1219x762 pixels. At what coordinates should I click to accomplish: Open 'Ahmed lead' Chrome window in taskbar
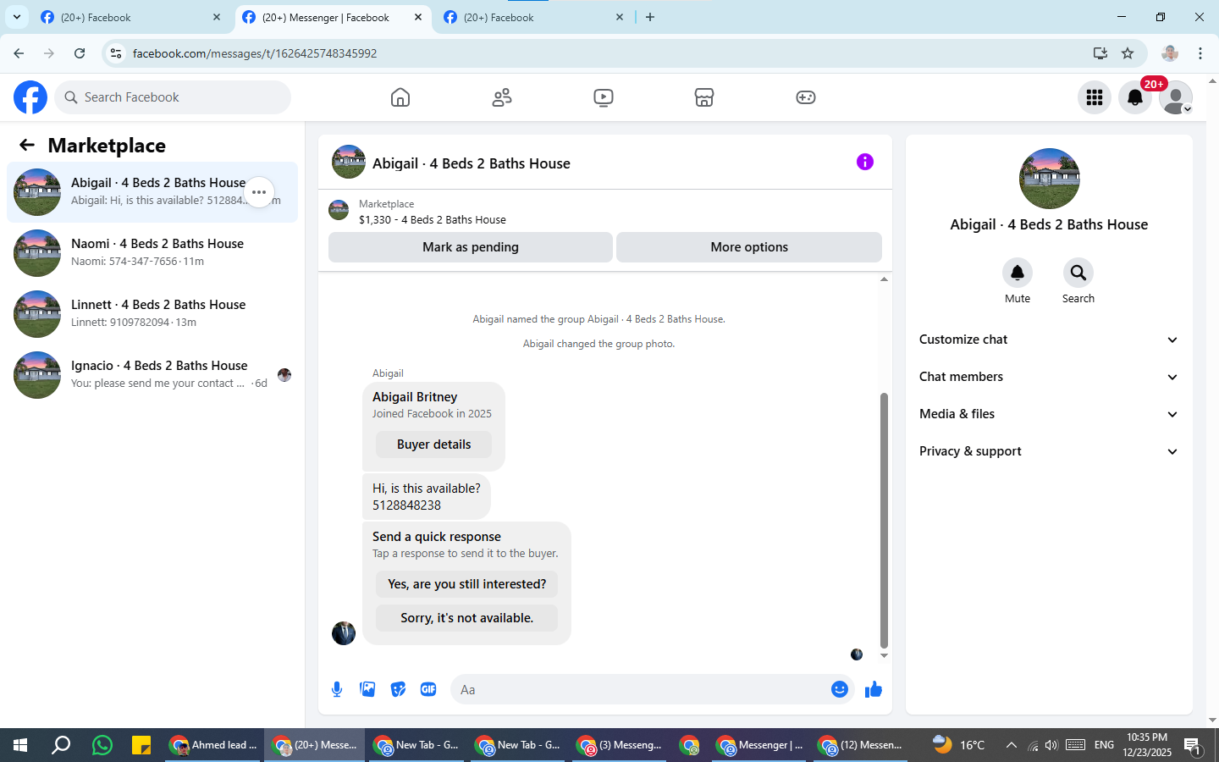click(213, 745)
